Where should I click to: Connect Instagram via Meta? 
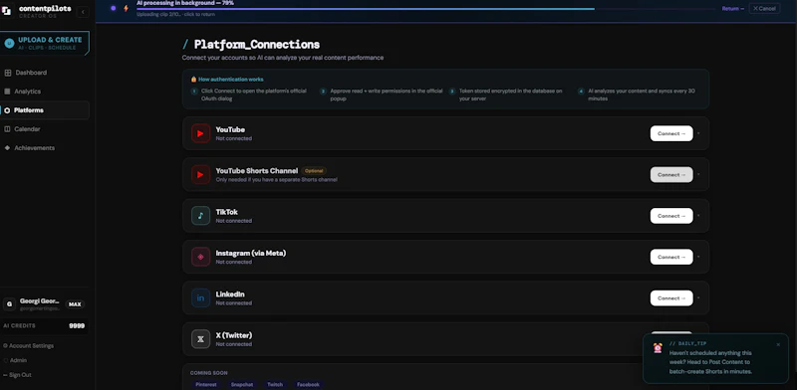click(671, 257)
